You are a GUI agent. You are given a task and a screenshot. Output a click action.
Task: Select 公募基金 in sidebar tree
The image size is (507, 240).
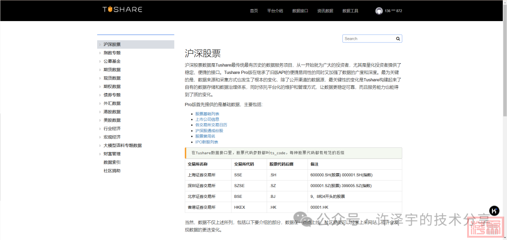112,61
